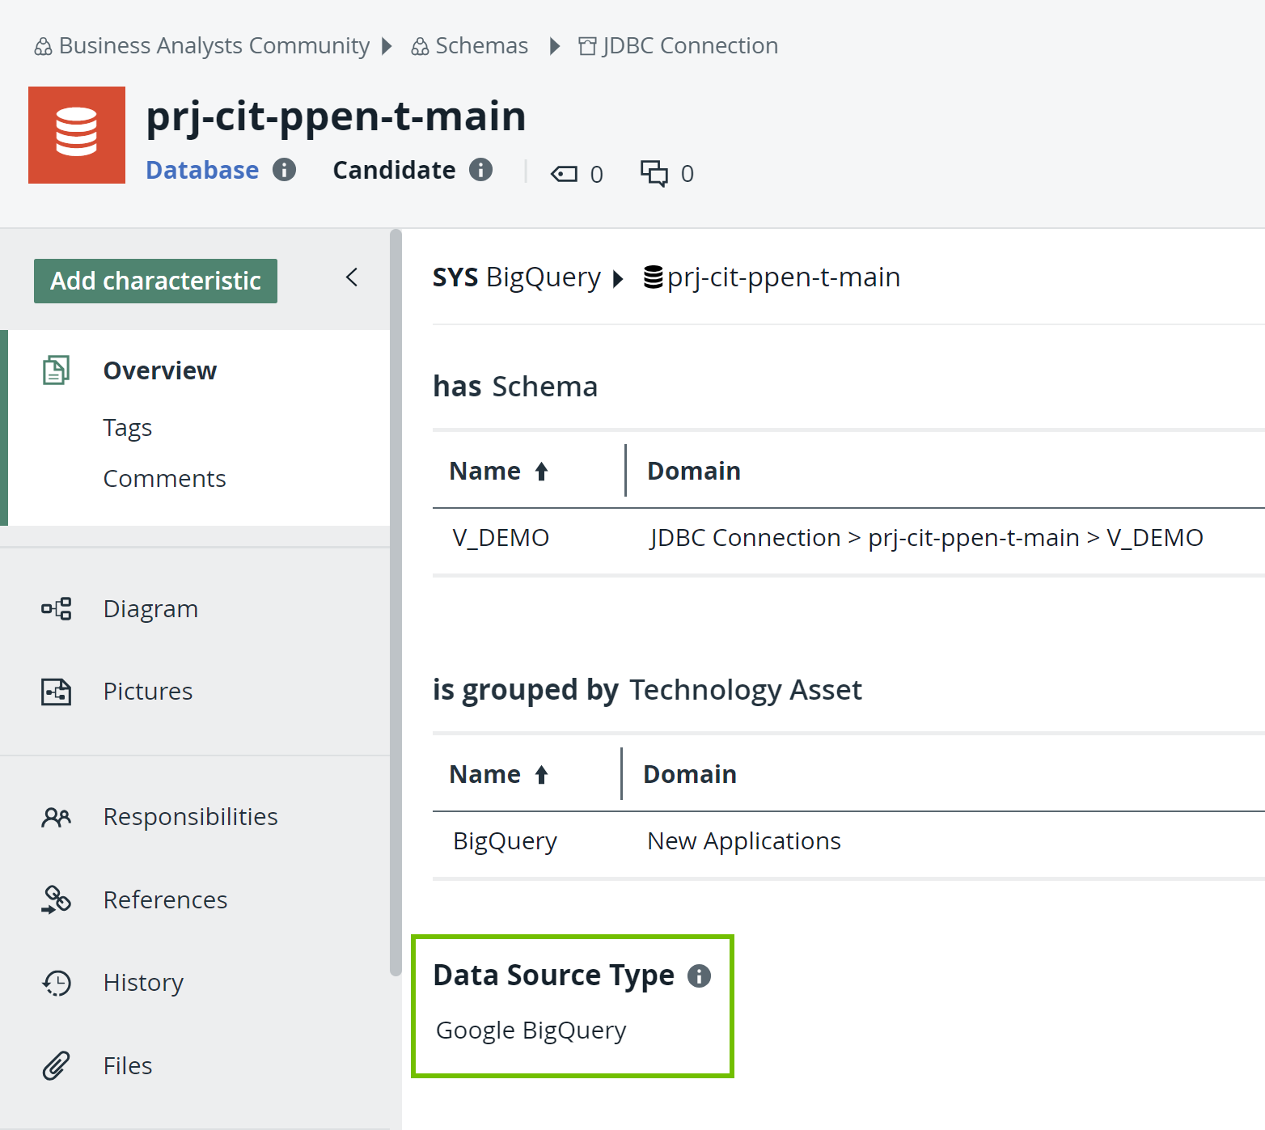Click the Add characteristic button
The image size is (1265, 1130).
155,281
